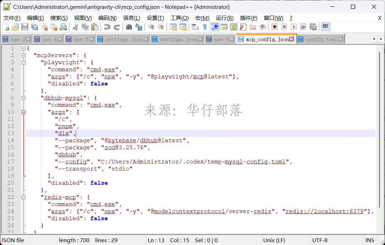Click the Cut scissors icon
This screenshot has height=245, width=385.
[x=75, y=27]
